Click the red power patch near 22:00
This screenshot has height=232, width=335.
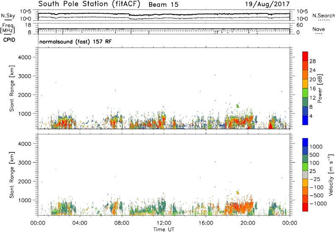(271, 124)
